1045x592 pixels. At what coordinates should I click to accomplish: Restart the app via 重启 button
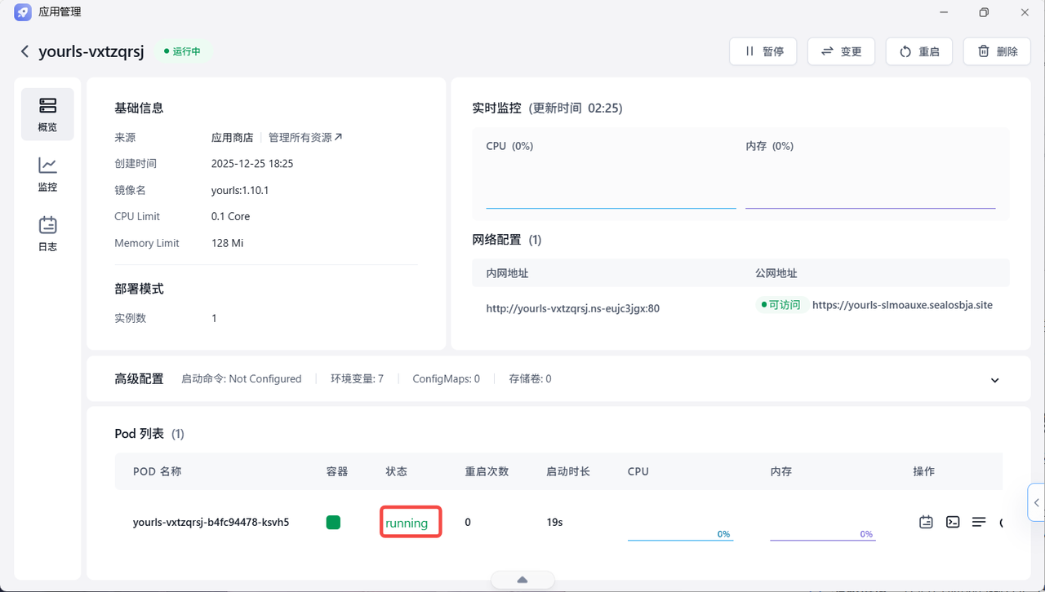919,51
